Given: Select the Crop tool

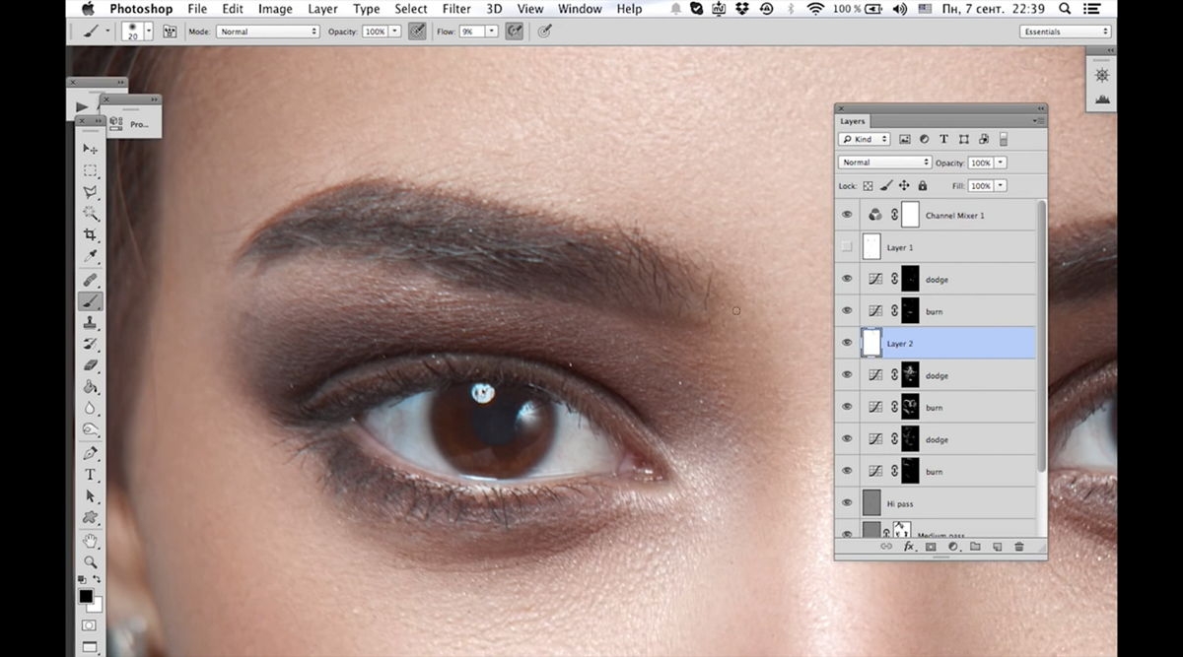Looking at the screenshot, I should [90, 235].
